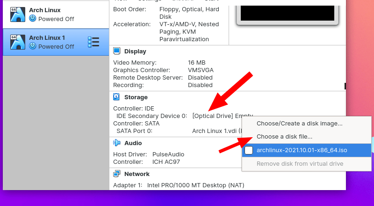Screen dimensions: 374x206
Task: Click the Display section monitor icon
Action: click(117, 51)
